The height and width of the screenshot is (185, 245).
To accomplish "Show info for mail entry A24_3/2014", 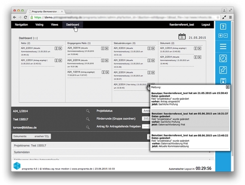I will coord(103,49).
